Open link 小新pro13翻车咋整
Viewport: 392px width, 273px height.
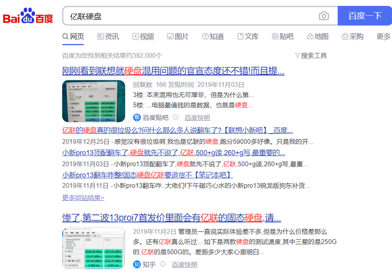tap(148, 175)
